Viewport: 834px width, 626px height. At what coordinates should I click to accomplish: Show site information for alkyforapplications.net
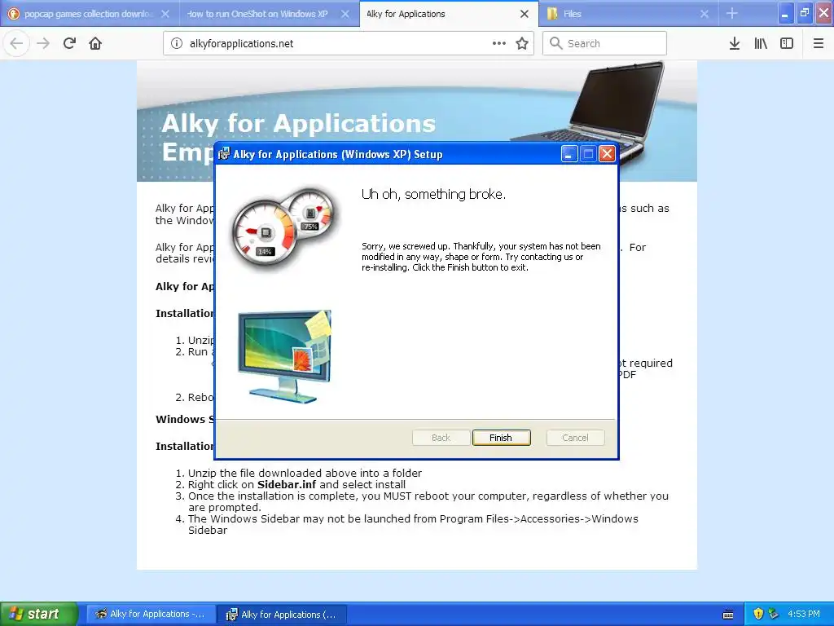(177, 44)
